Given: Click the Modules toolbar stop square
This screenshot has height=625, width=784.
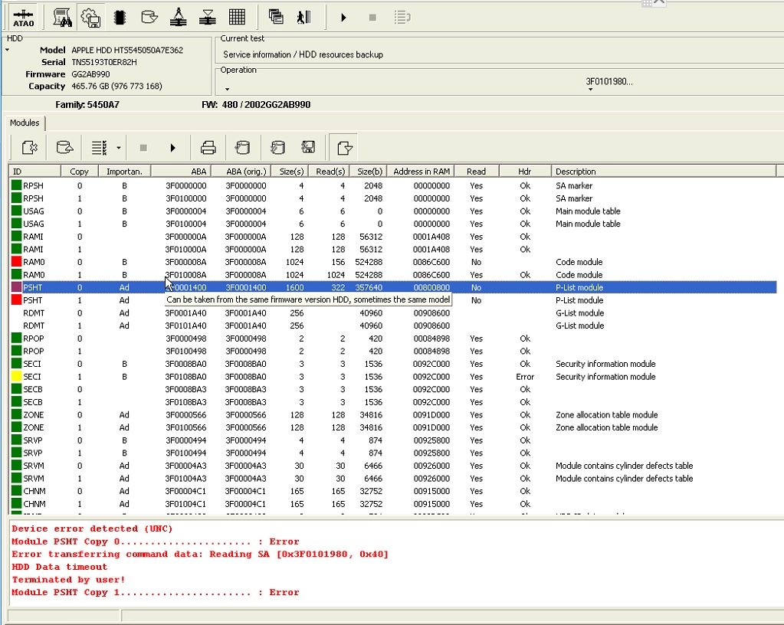Looking at the screenshot, I should click(143, 148).
